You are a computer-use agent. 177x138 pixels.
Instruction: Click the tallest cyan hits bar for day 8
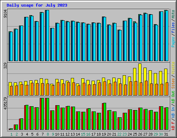click(x=48, y=36)
